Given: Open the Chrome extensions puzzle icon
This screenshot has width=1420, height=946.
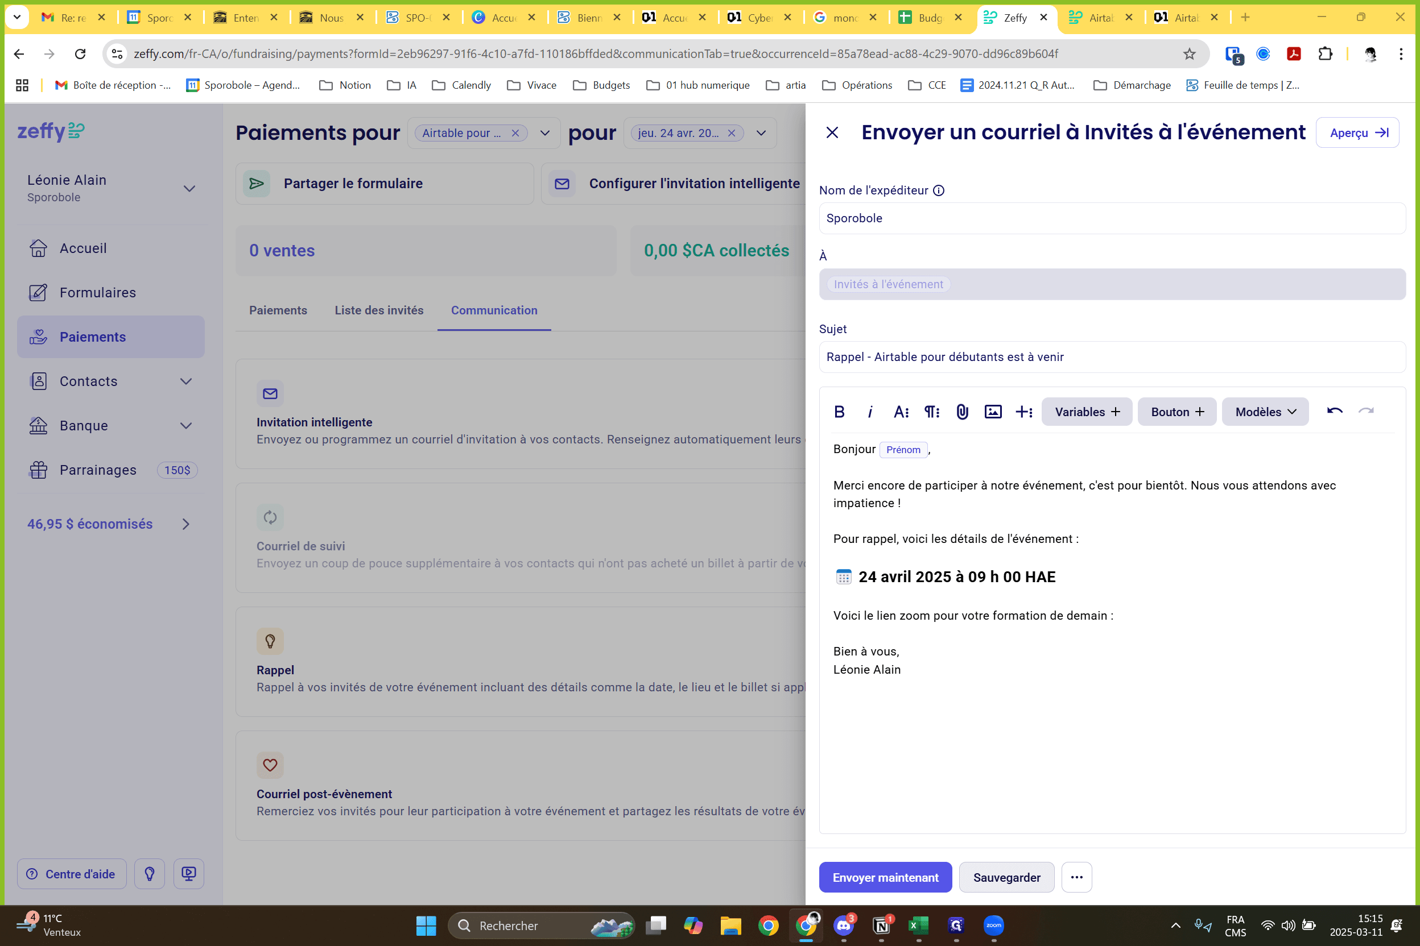Looking at the screenshot, I should pyautogui.click(x=1324, y=53).
